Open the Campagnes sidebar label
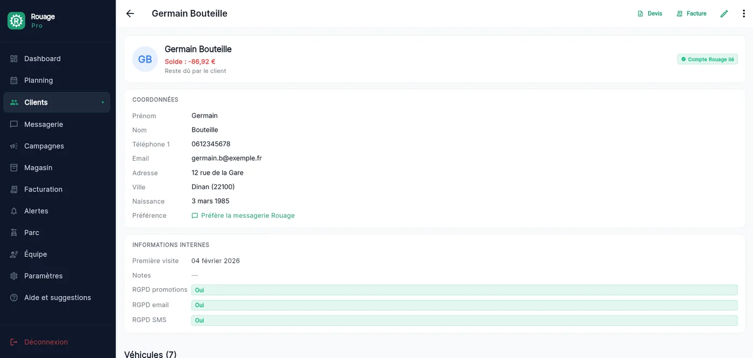 point(44,146)
